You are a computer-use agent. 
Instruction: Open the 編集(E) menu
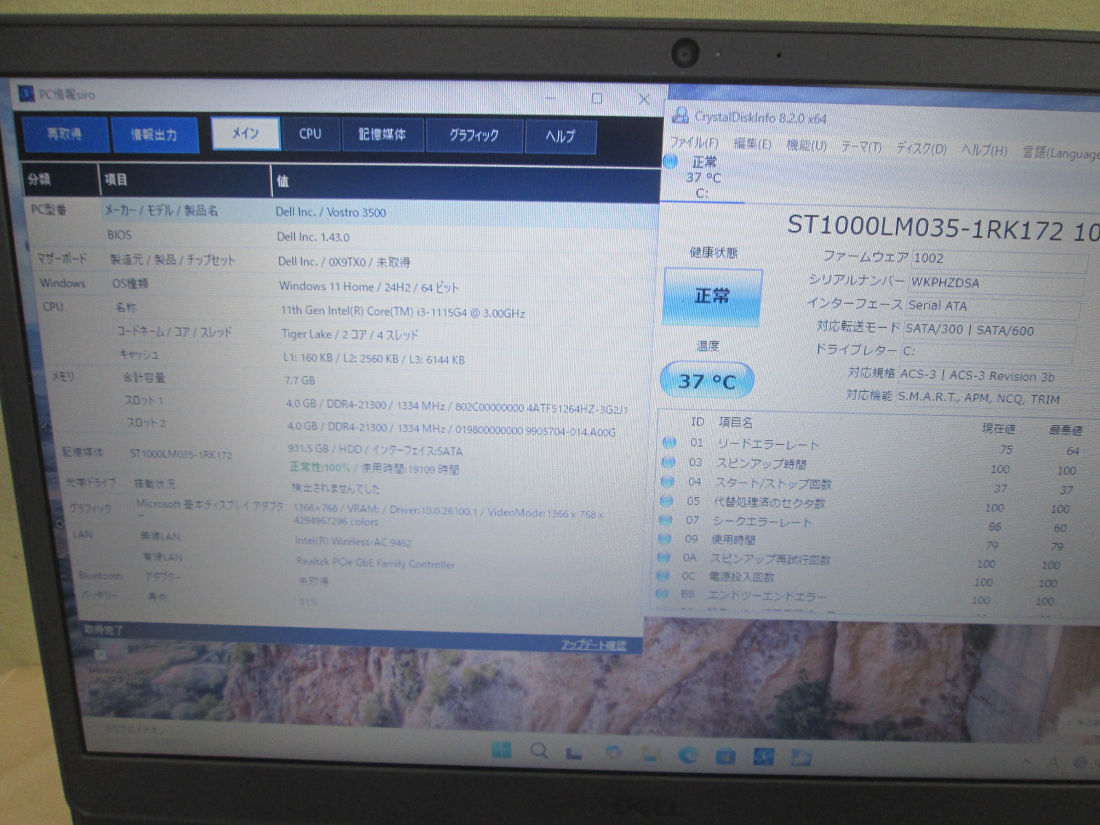pyautogui.click(x=752, y=144)
